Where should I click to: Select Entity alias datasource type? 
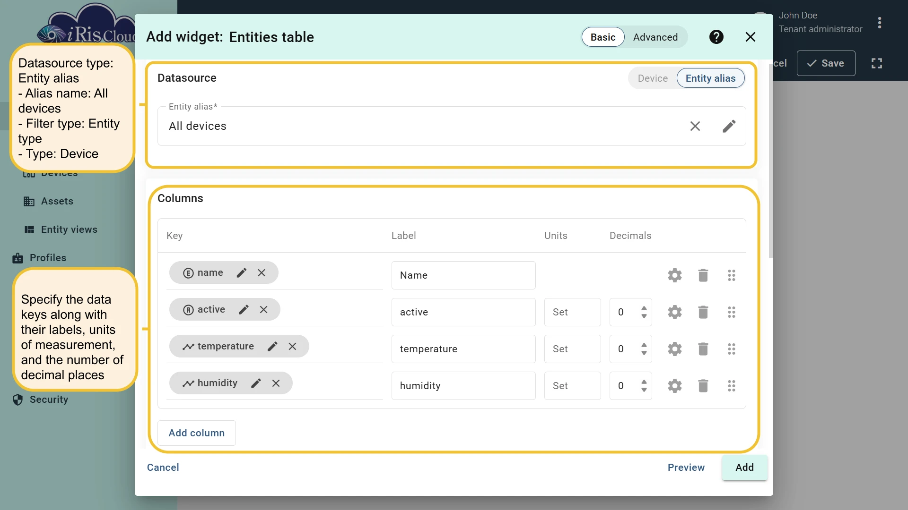click(710, 78)
